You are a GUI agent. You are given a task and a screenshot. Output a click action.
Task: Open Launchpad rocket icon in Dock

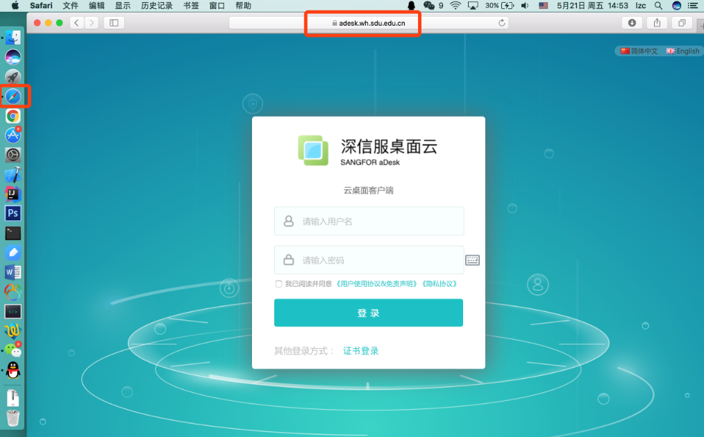(12, 77)
